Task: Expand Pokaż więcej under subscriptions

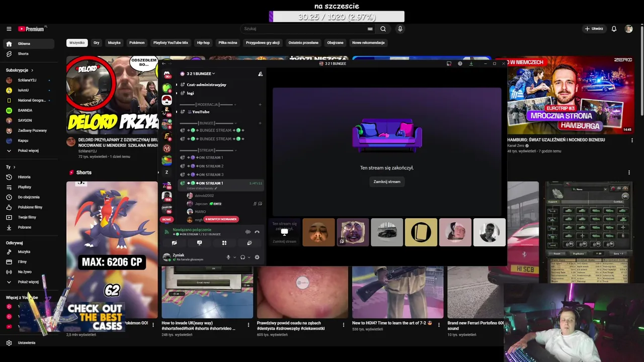Action: pos(29,151)
